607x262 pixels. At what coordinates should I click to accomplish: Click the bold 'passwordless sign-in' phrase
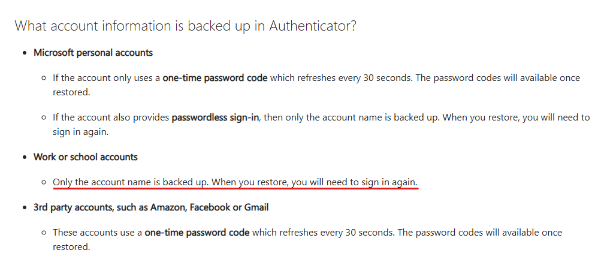tap(215, 118)
